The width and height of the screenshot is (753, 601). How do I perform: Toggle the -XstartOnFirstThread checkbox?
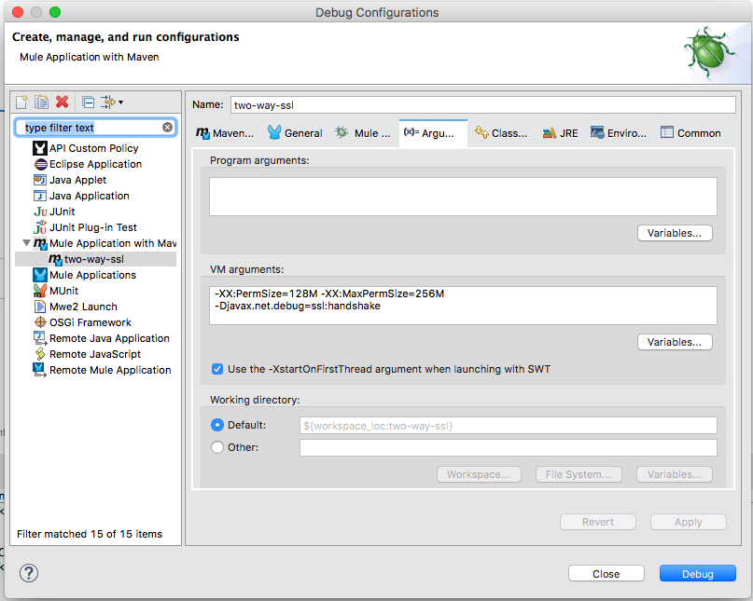217,369
